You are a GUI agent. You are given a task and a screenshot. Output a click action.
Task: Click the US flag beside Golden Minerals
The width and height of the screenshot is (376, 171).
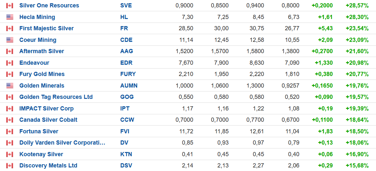tap(10, 86)
